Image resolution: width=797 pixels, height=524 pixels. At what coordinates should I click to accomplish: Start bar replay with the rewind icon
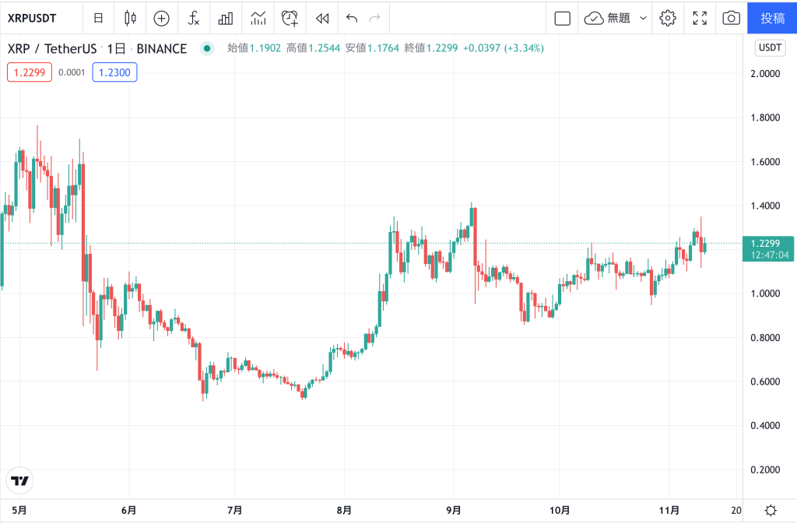pos(321,18)
